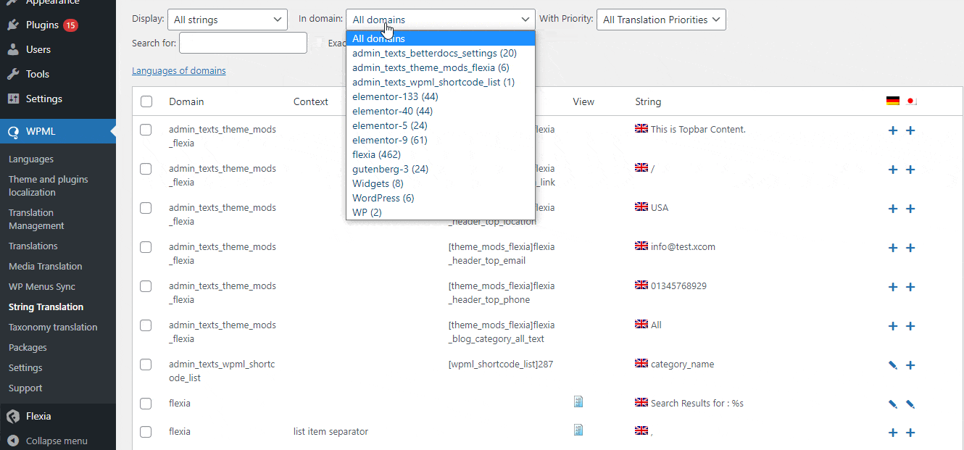Image resolution: width=964 pixels, height=450 pixels.
Task: Add Japanese translation for 'category_name'
Action: point(911,365)
